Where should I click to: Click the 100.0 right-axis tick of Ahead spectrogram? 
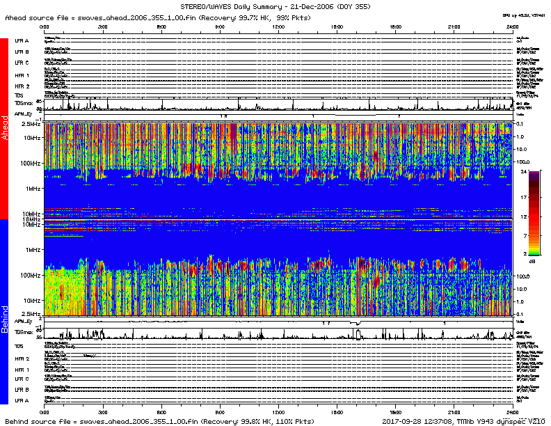(523, 162)
